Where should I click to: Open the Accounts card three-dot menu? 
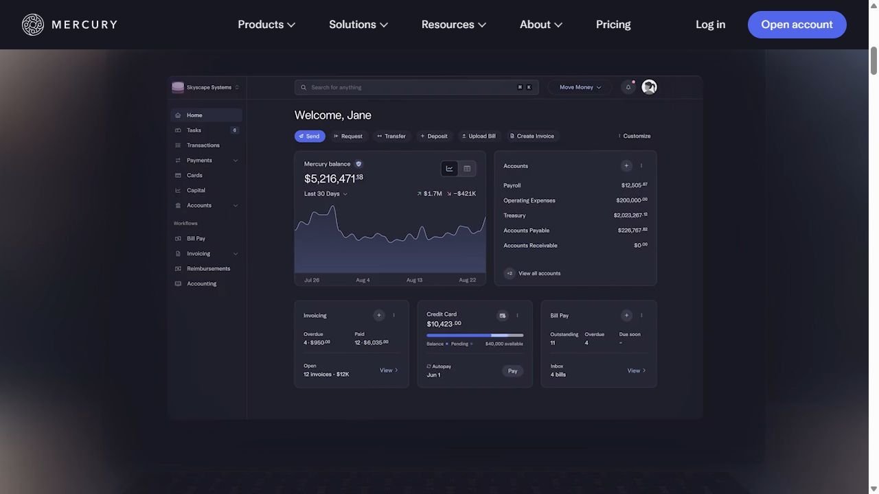click(x=641, y=165)
